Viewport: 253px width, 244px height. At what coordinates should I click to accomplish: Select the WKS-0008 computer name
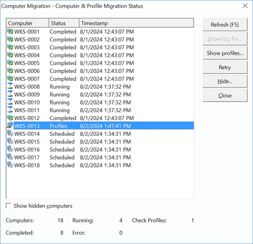[x=27, y=87]
